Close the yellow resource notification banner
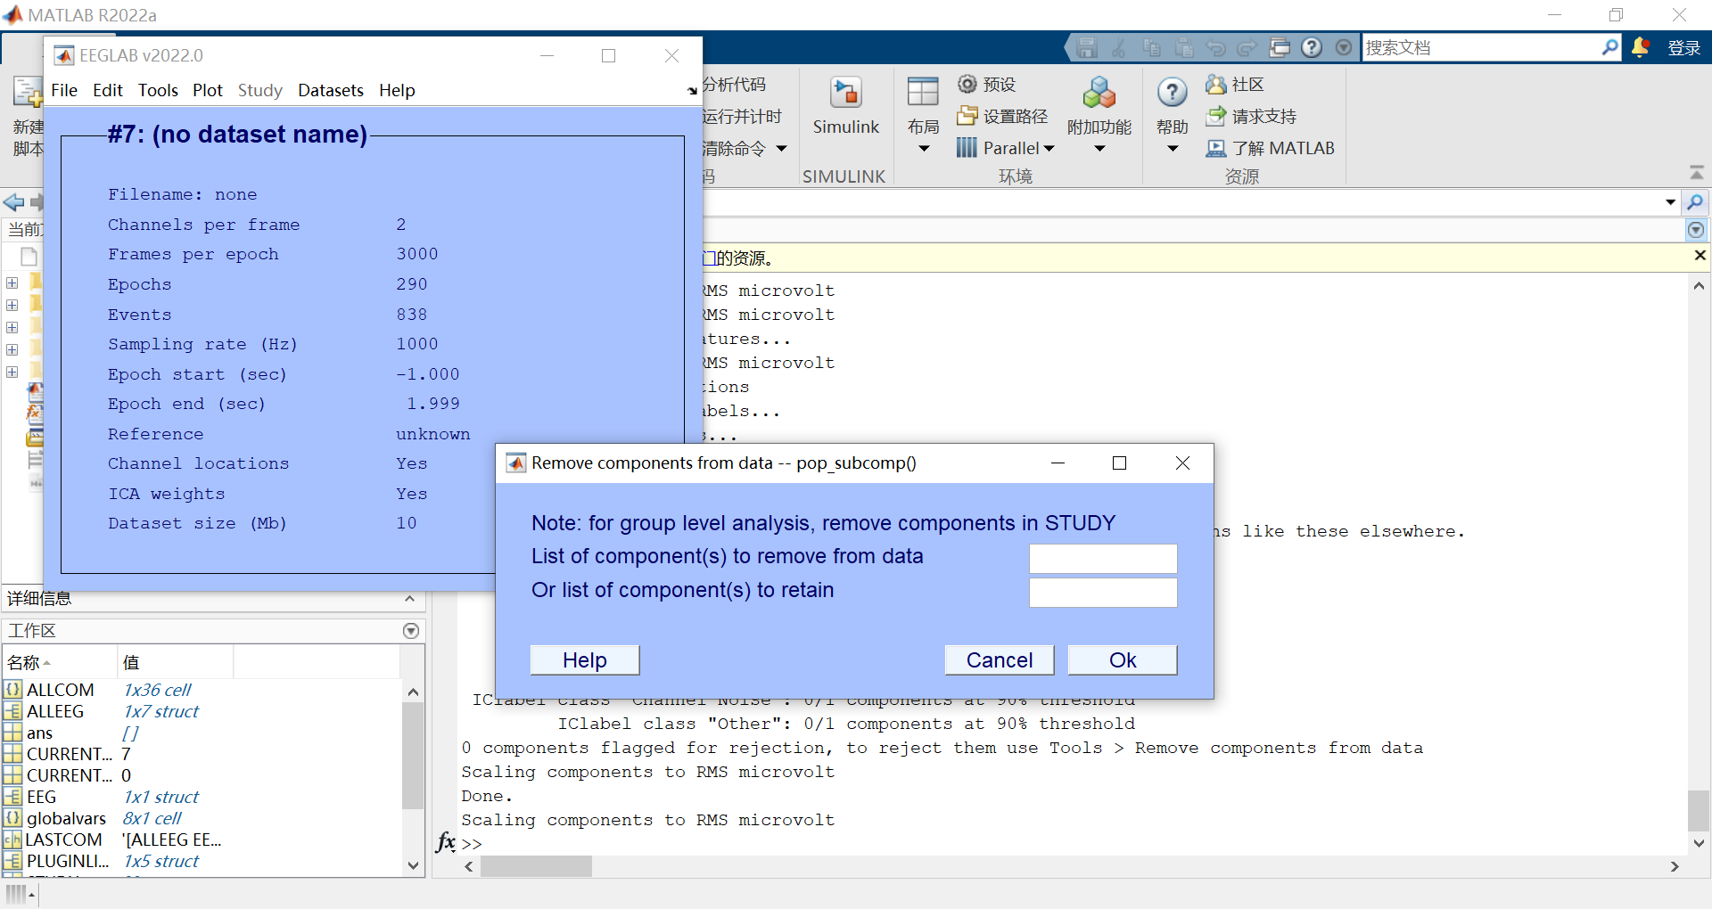Viewport: 1712px width, 909px height. tap(1700, 256)
